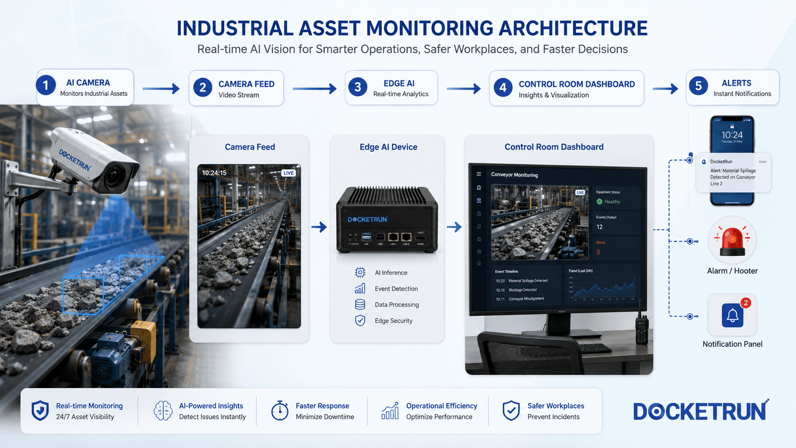Click the first sidebar icon below the dashboard hamburger
796x448 pixels.
(x=479, y=188)
